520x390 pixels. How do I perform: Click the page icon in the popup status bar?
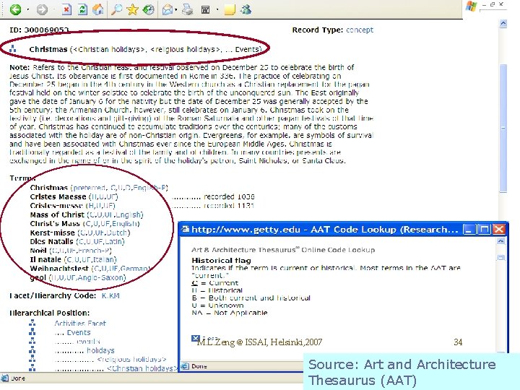pos(185,366)
